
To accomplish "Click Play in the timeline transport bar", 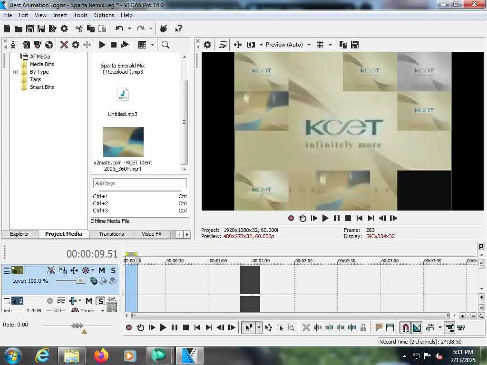I will (163, 327).
